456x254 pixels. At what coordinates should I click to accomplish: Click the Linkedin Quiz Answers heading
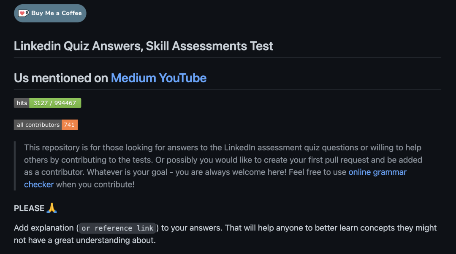pos(144,46)
